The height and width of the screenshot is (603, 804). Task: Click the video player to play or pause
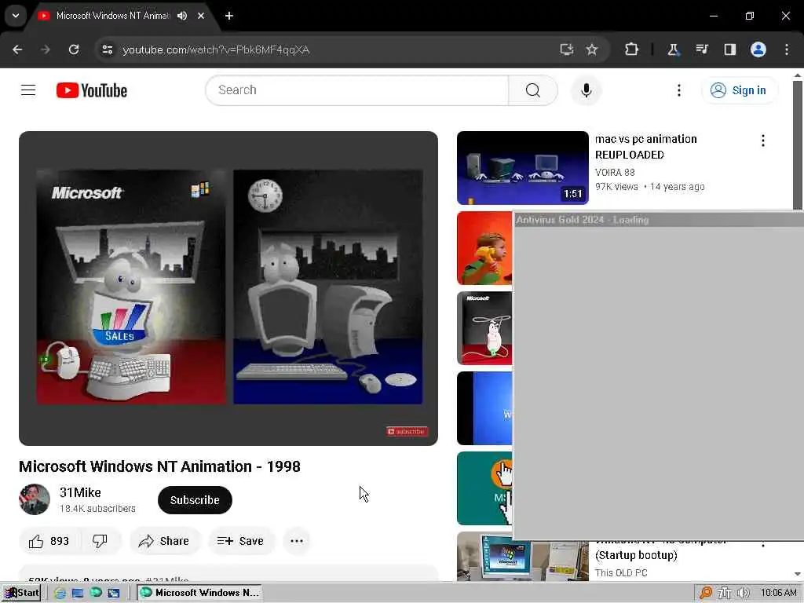[228, 288]
